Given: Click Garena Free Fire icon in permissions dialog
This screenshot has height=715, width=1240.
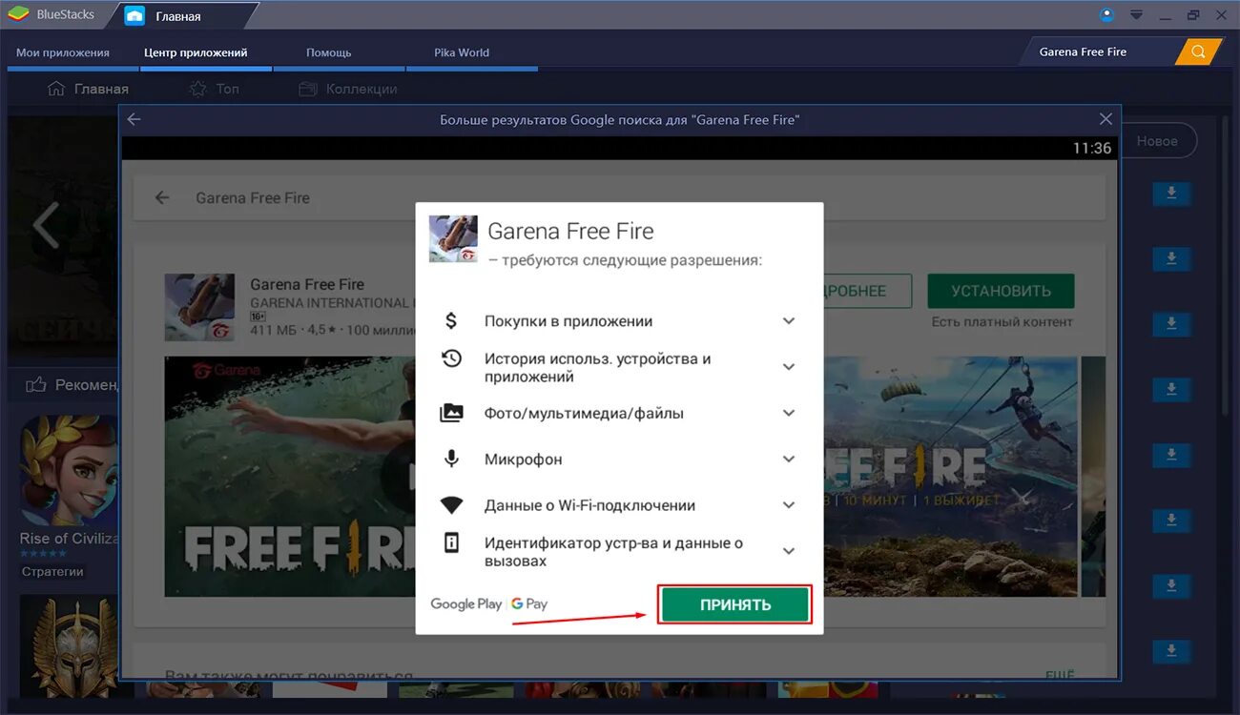Looking at the screenshot, I should pyautogui.click(x=453, y=238).
